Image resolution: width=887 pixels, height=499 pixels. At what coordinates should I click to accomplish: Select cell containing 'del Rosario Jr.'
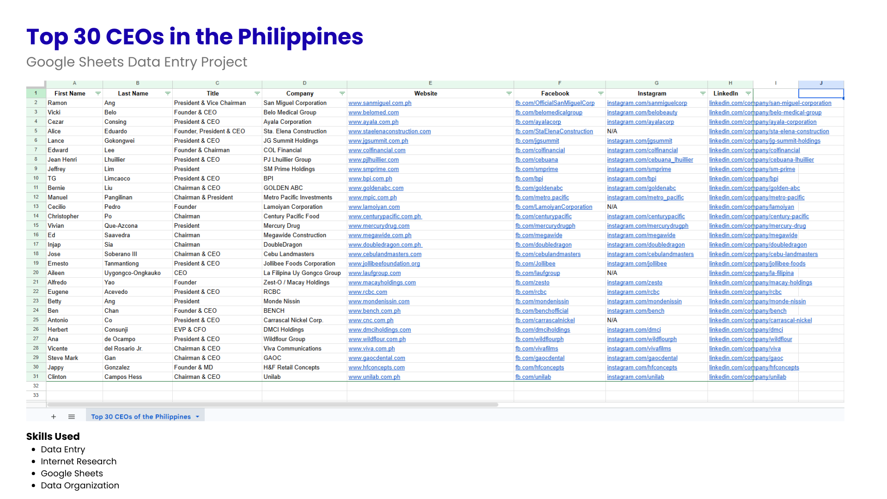[x=138, y=349]
